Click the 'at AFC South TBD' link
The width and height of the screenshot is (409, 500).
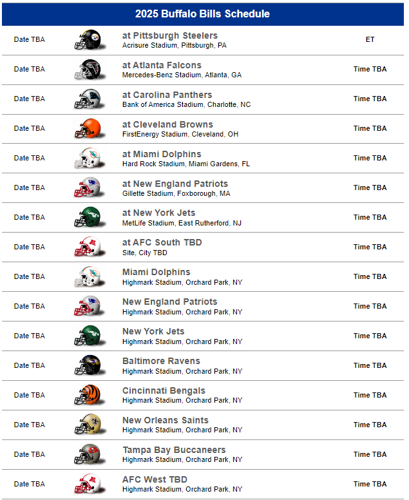tap(162, 242)
